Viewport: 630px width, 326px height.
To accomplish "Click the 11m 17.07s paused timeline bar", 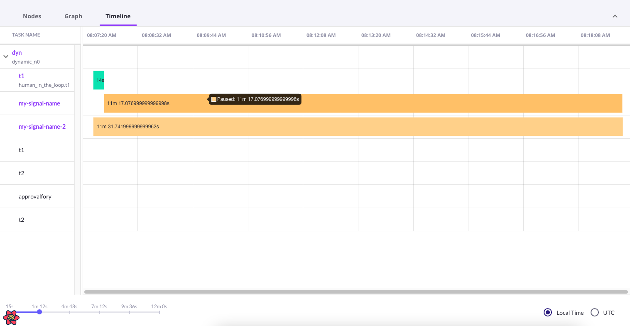I will [x=363, y=103].
